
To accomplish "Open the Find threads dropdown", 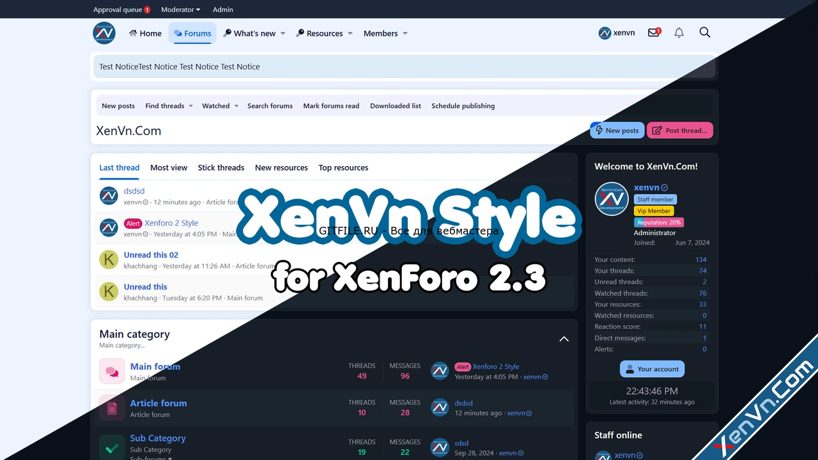I will (169, 106).
